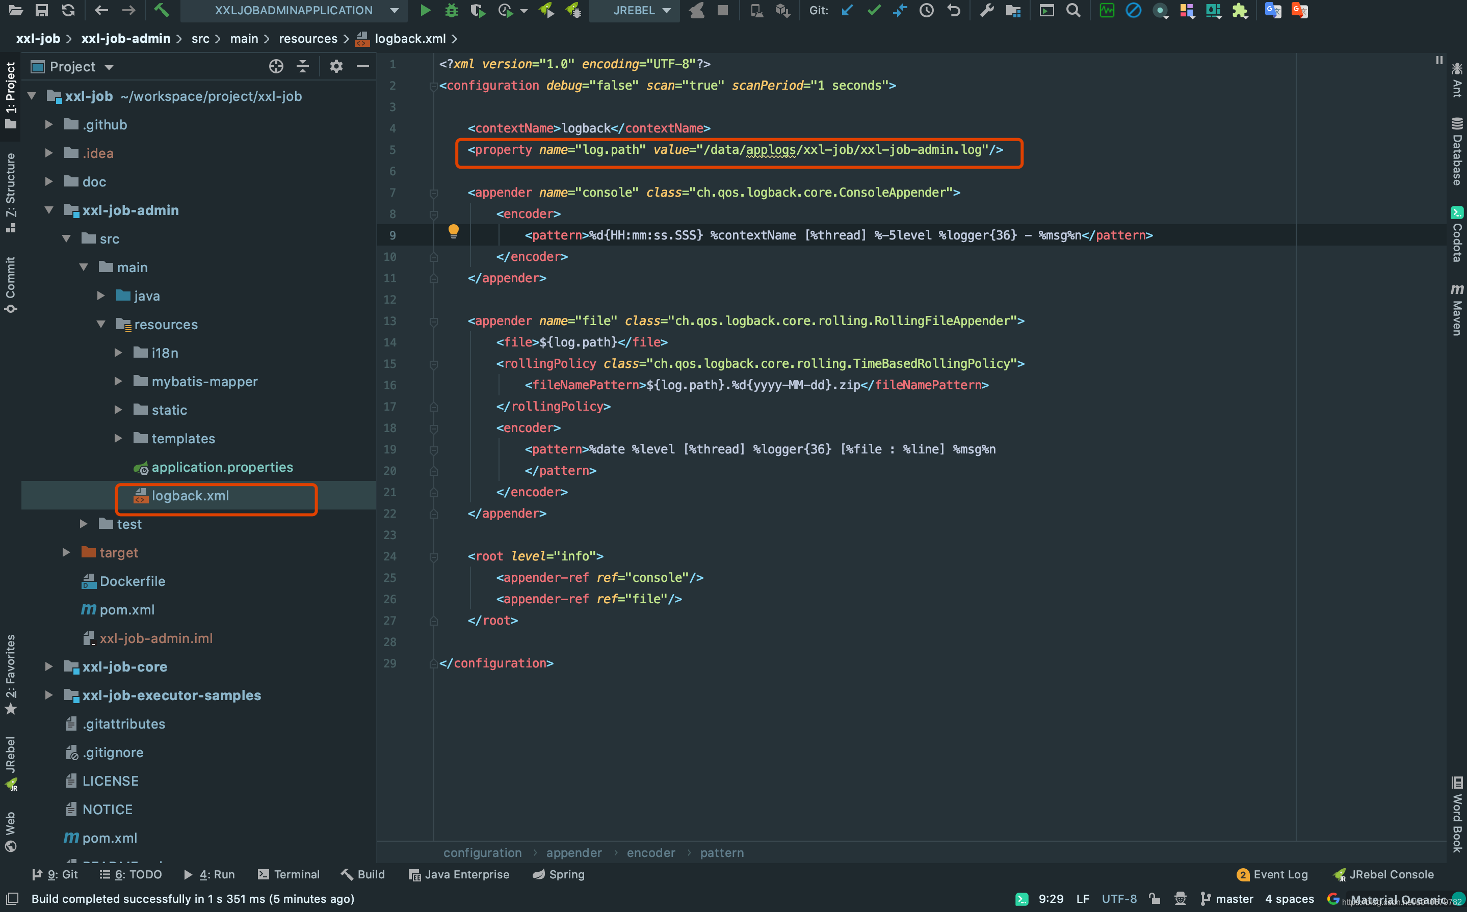Click the lightbulb intention icon on line 9
The width and height of the screenshot is (1467, 912).
[453, 231]
